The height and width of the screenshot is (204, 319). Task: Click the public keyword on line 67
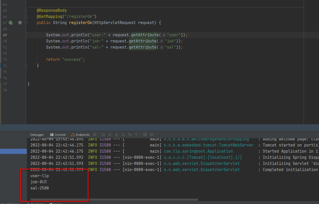tap(44, 23)
